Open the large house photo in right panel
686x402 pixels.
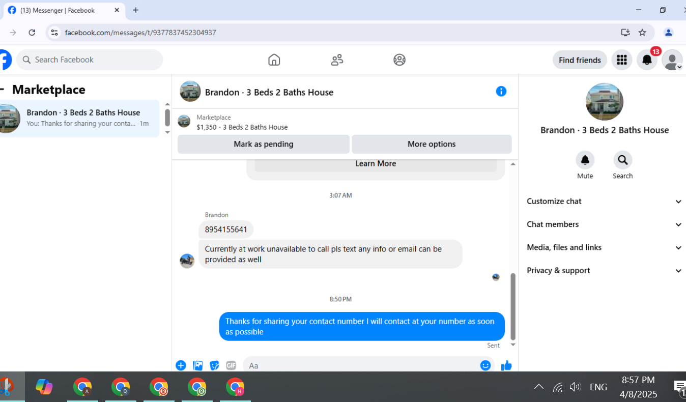(604, 102)
